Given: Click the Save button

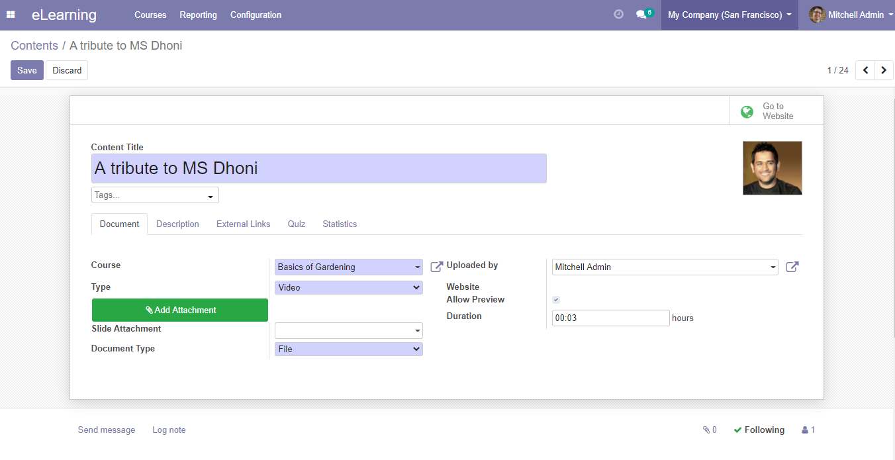Looking at the screenshot, I should coord(27,70).
